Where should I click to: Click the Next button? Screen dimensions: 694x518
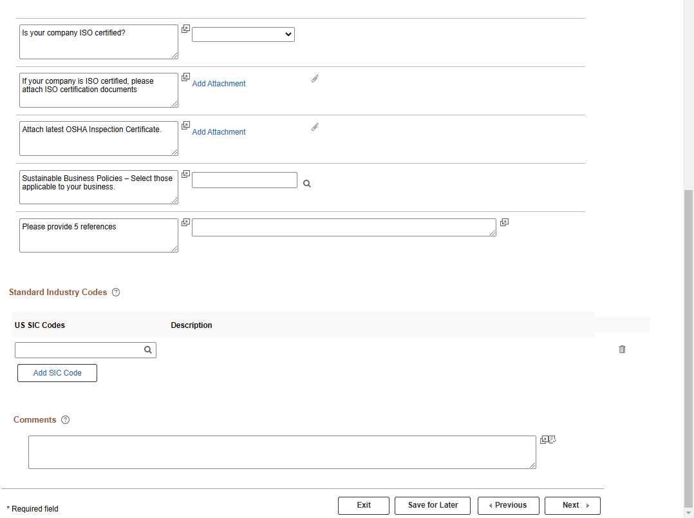tap(572, 505)
